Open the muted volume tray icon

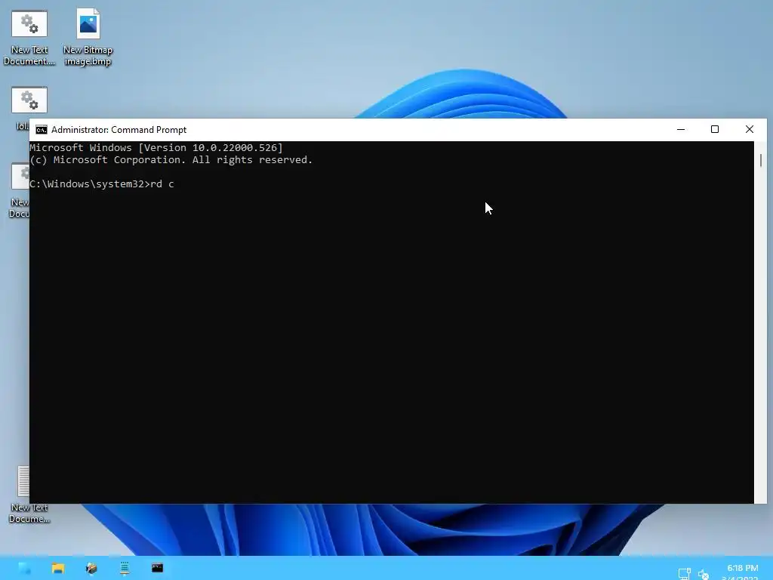point(704,574)
